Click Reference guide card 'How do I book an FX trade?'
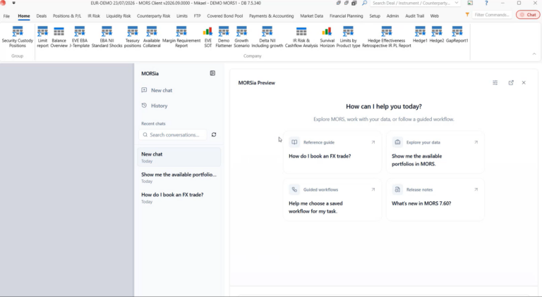542x297 pixels. [x=332, y=152]
